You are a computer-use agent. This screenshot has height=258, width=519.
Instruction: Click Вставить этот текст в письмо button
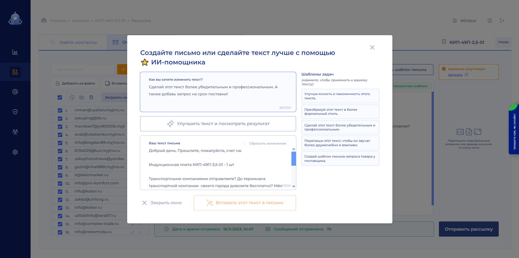click(245, 203)
